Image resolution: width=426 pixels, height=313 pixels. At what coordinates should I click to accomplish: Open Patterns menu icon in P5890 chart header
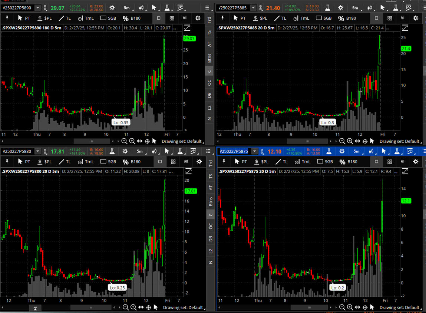point(180,8)
